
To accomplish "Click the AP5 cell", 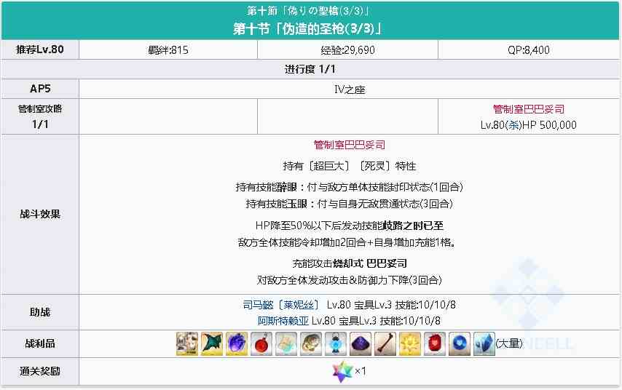I will coord(40,89).
